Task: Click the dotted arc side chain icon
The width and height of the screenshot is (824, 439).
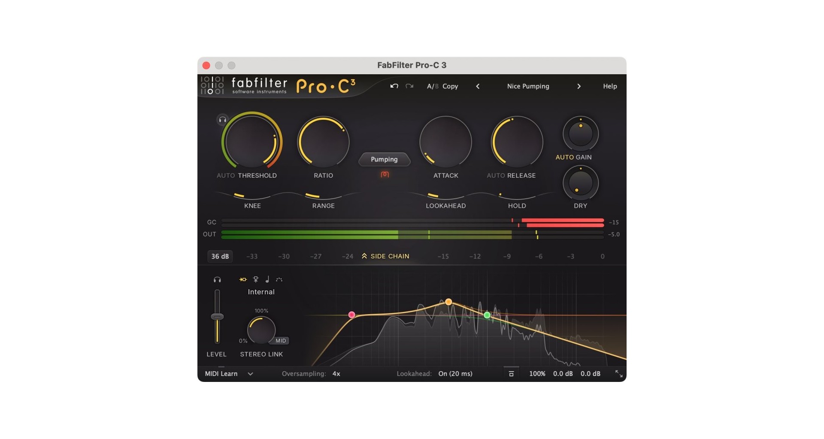Action: (279, 279)
